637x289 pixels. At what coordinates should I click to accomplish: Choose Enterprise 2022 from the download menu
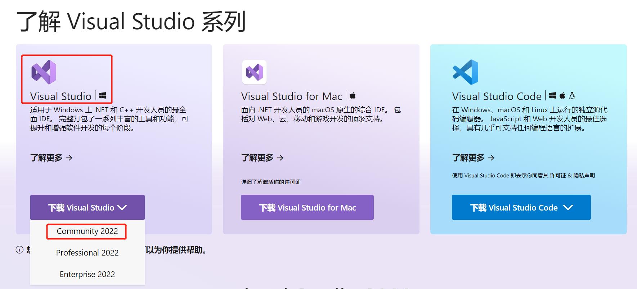coord(87,274)
